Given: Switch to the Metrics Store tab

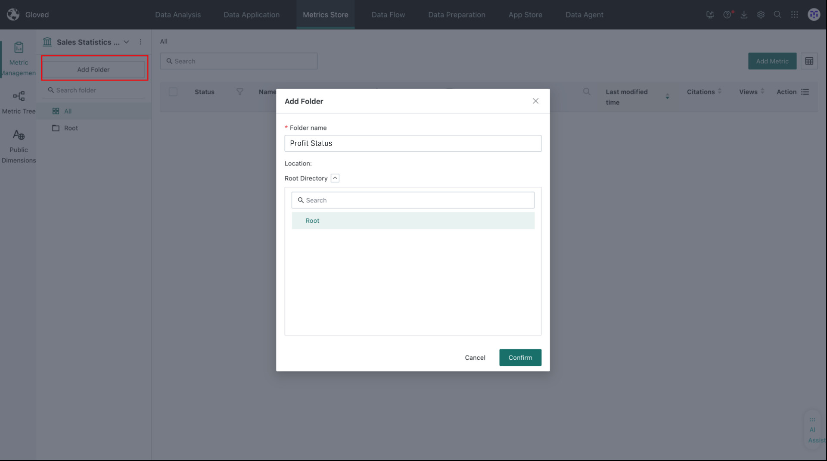Looking at the screenshot, I should click(326, 15).
